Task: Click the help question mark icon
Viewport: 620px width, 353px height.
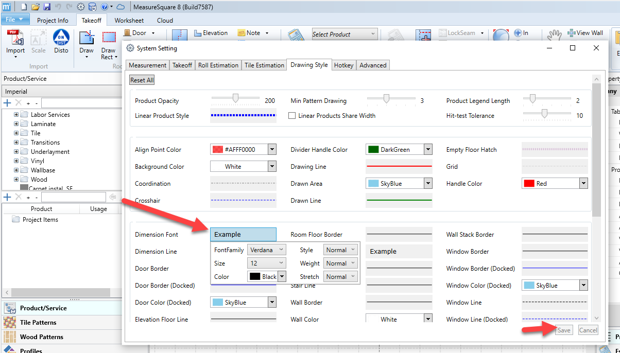Action: pos(104,7)
